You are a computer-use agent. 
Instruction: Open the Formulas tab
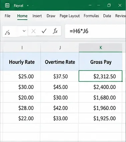click(x=91, y=16)
